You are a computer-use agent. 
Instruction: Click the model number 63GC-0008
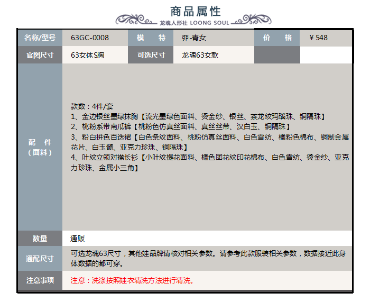click(90, 38)
